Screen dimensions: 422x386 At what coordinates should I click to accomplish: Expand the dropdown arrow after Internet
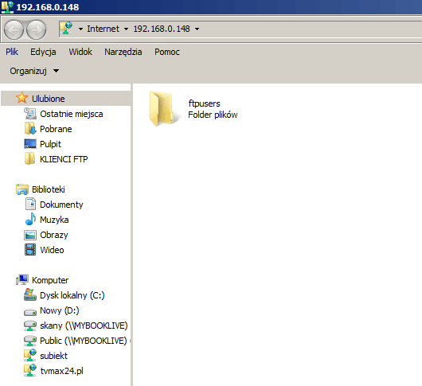(x=126, y=29)
